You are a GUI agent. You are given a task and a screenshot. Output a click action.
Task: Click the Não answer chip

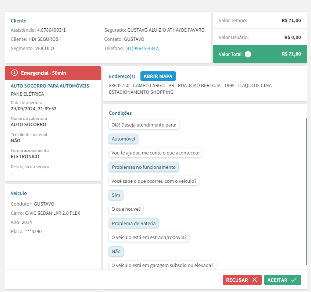click(116, 251)
